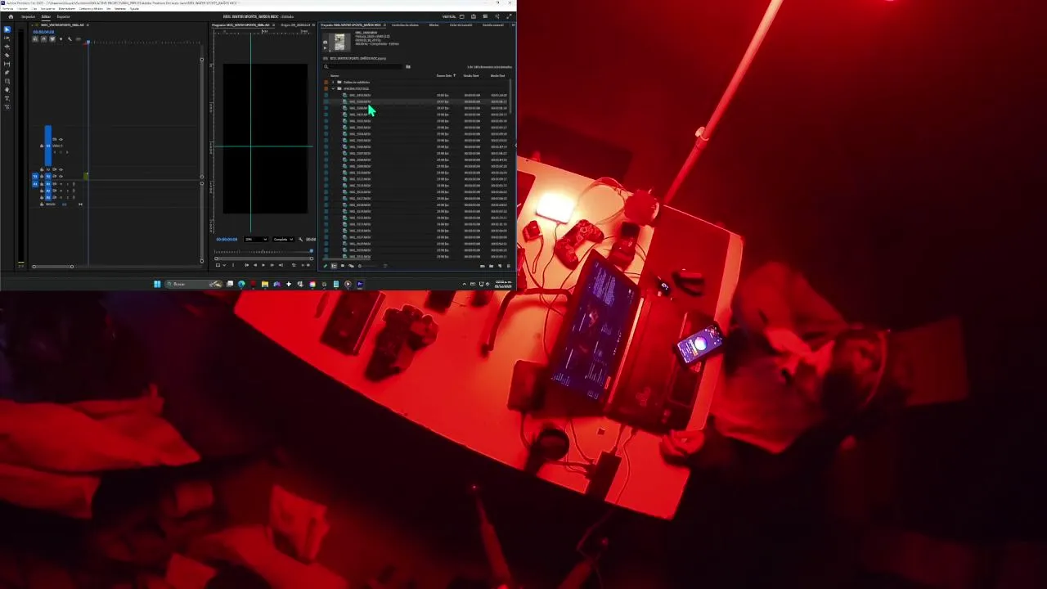This screenshot has height=589, width=1047.
Task: Open Program monitor zoom level dropdown
Action: [x=255, y=240]
